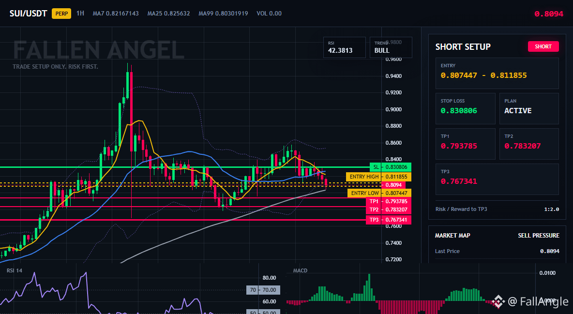Click the TREND BULL info box

391,47
